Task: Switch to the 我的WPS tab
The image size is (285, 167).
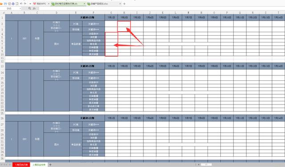Action: pyautogui.click(x=40, y=4)
